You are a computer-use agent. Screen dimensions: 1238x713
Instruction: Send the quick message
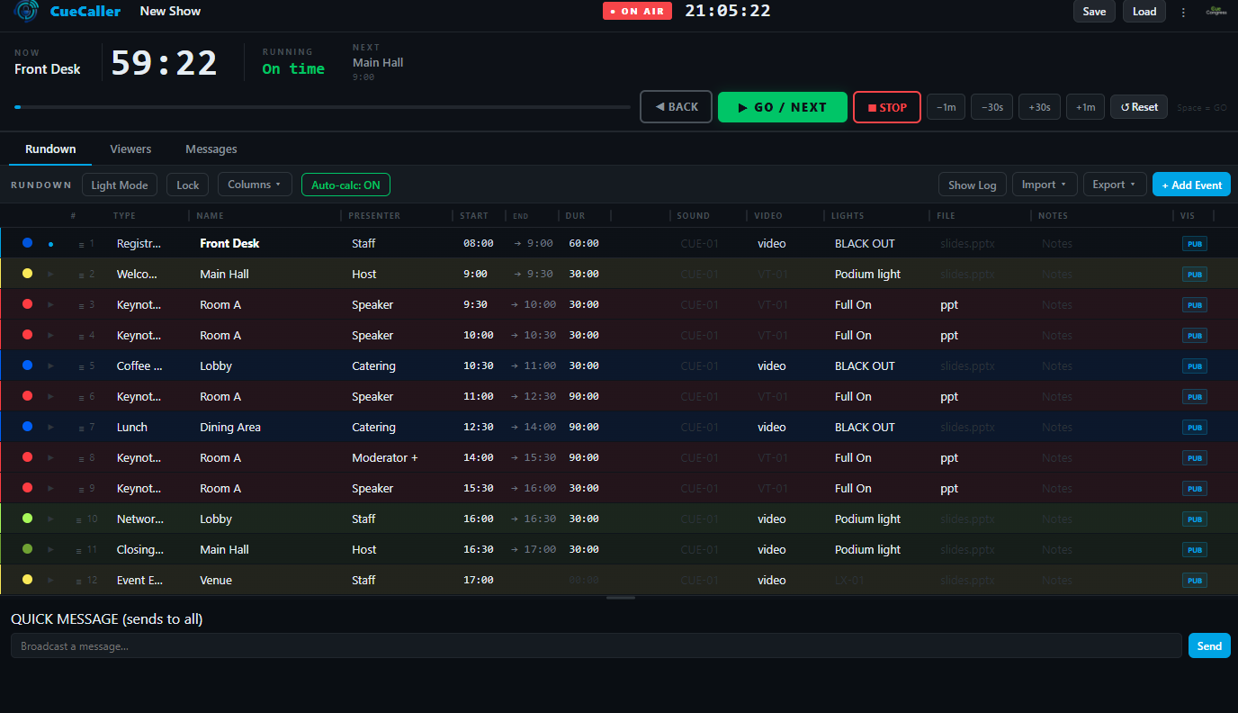click(1209, 645)
